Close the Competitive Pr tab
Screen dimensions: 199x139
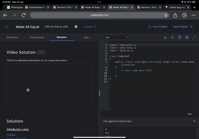(48, 7)
